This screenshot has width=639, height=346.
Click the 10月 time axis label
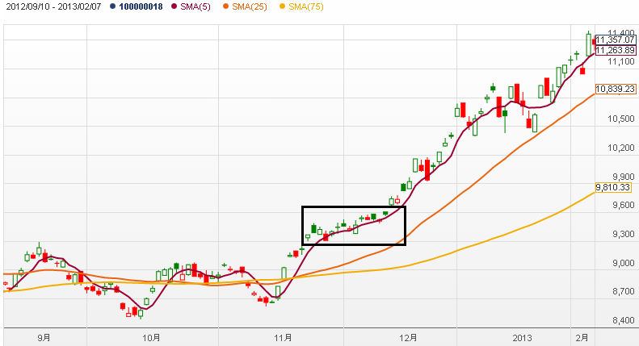151,338
